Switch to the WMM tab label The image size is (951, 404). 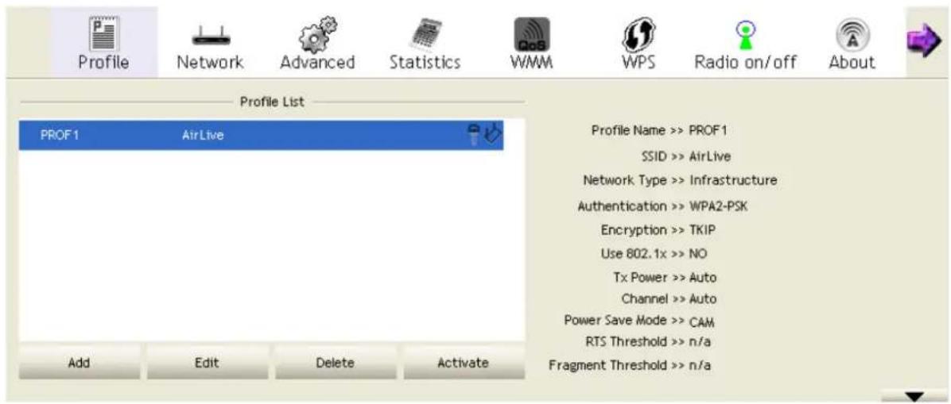533,63
